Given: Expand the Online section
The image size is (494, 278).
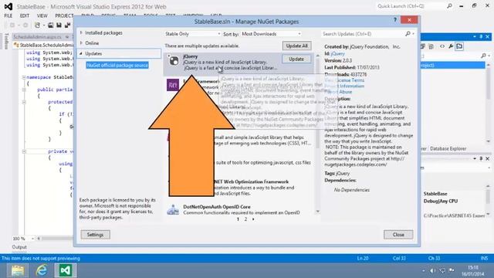Looking at the screenshot, I should coord(82,43).
